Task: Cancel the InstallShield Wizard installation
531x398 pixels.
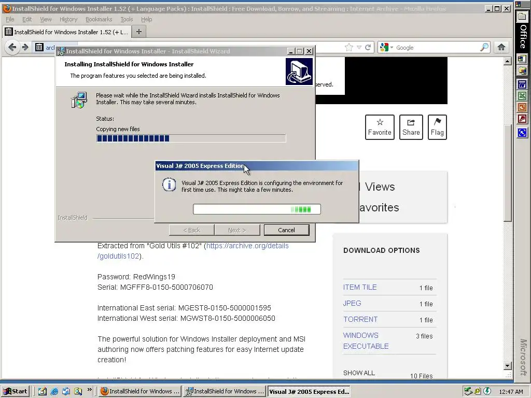Action: coord(286,230)
